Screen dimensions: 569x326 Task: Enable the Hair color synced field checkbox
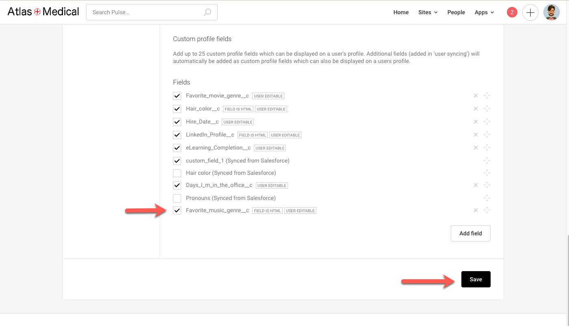177,173
